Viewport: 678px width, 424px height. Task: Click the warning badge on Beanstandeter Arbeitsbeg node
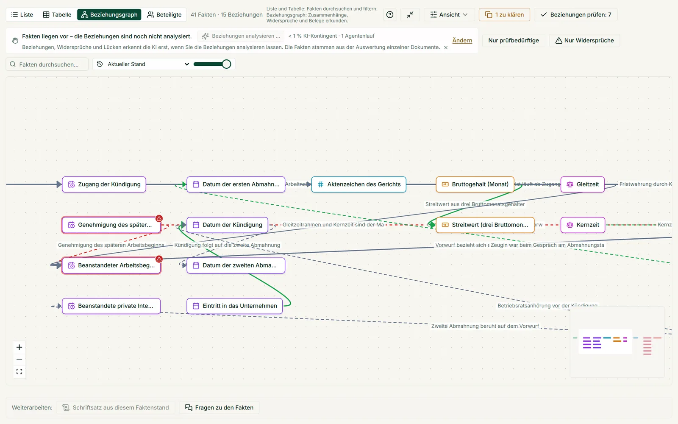coord(159,259)
